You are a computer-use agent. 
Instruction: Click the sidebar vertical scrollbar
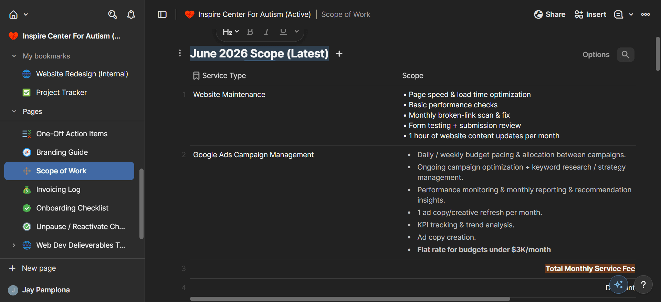(x=141, y=204)
